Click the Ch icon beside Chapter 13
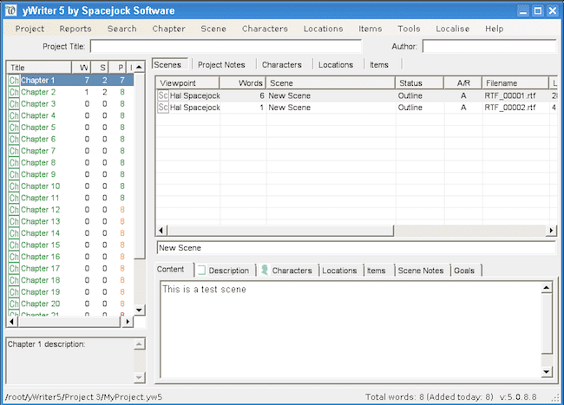 pyautogui.click(x=14, y=221)
